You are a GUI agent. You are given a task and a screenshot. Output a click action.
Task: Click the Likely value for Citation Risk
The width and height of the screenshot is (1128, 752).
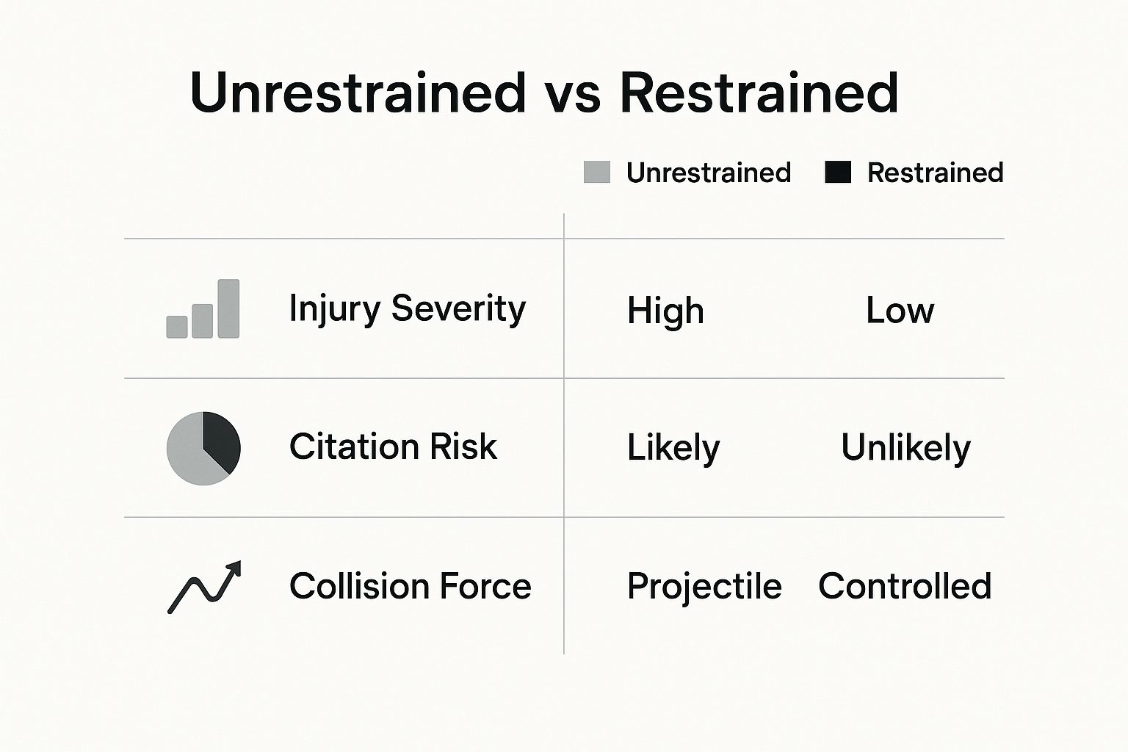coord(673,448)
